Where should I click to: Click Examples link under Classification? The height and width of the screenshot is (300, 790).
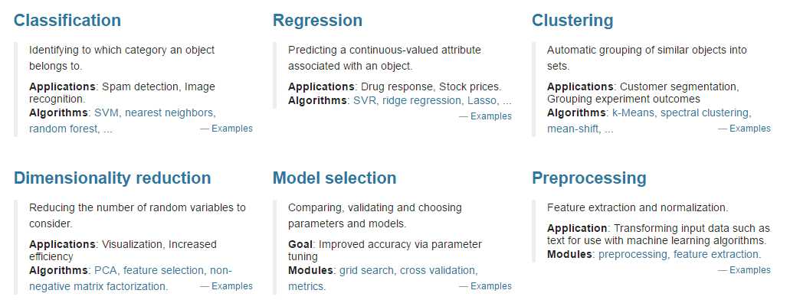coord(231,129)
